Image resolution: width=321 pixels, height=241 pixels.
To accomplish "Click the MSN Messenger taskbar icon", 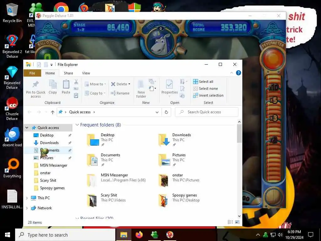I will [154, 235].
